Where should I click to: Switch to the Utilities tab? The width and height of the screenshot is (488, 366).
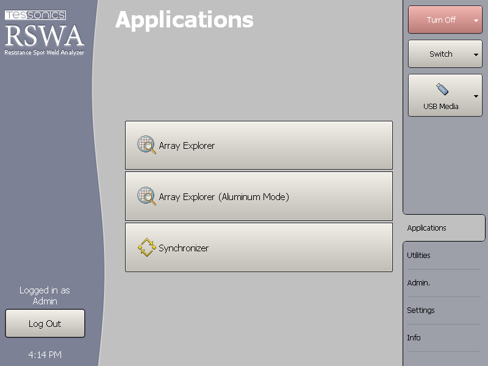[444, 255]
